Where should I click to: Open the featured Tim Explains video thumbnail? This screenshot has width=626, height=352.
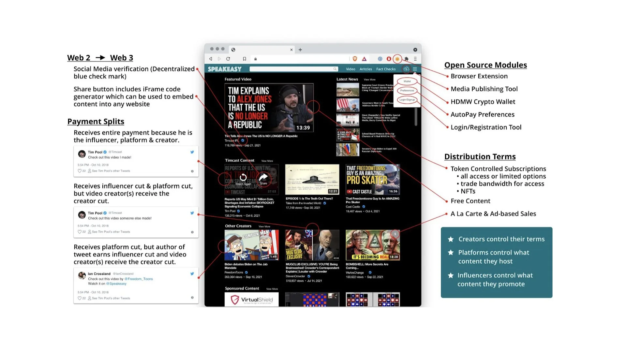(269, 108)
